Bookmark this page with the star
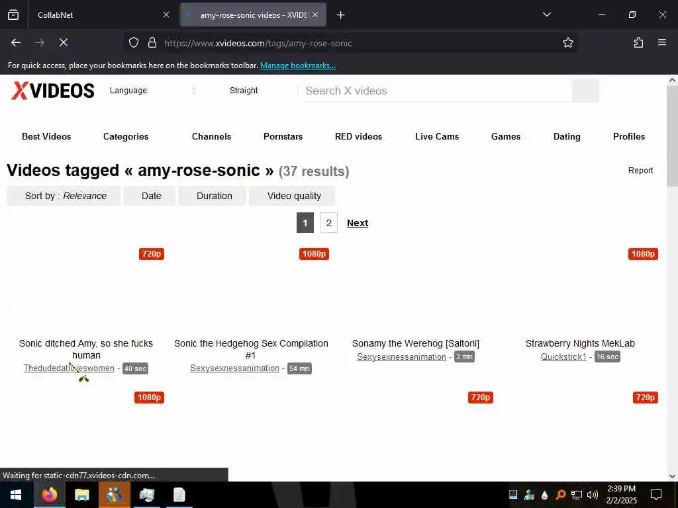This screenshot has width=678, height=508. (567, 42)
